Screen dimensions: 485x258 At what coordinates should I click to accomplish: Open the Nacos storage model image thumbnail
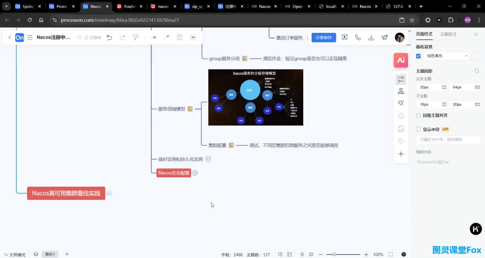(256, 97)
